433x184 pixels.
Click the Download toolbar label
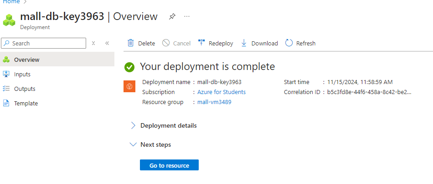(264, 43)
